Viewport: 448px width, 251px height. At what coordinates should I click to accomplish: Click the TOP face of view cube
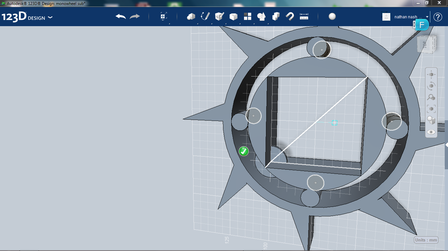(425, 45)
